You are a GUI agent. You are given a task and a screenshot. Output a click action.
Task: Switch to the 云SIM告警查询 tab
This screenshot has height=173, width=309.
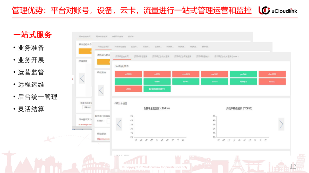tap(141, 56)
